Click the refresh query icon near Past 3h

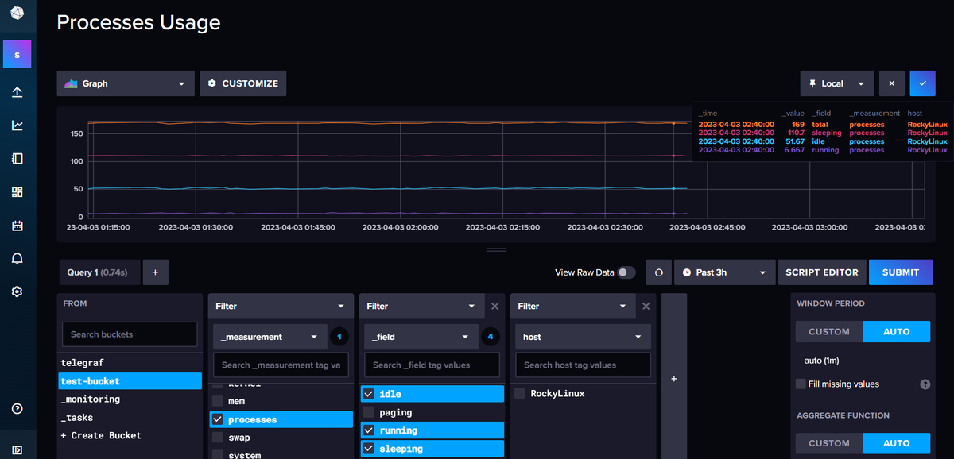click(x=658, y=272)
